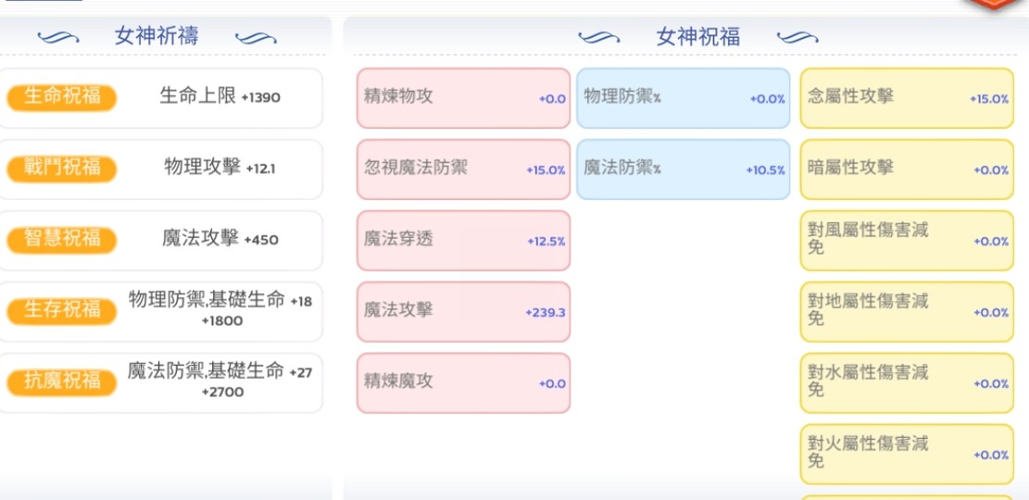Open the 對水屬性傷害減免 card

click(x=907, y=383)
